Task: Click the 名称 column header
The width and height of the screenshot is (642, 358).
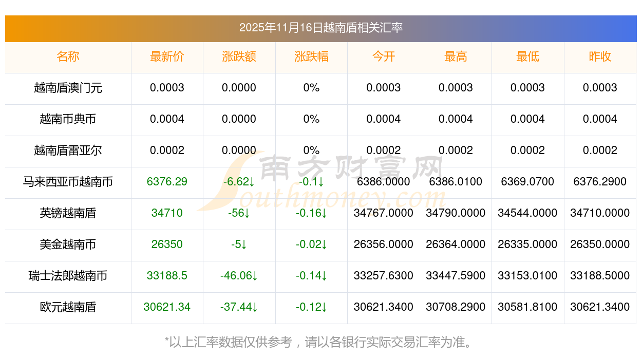Action: 68,56
